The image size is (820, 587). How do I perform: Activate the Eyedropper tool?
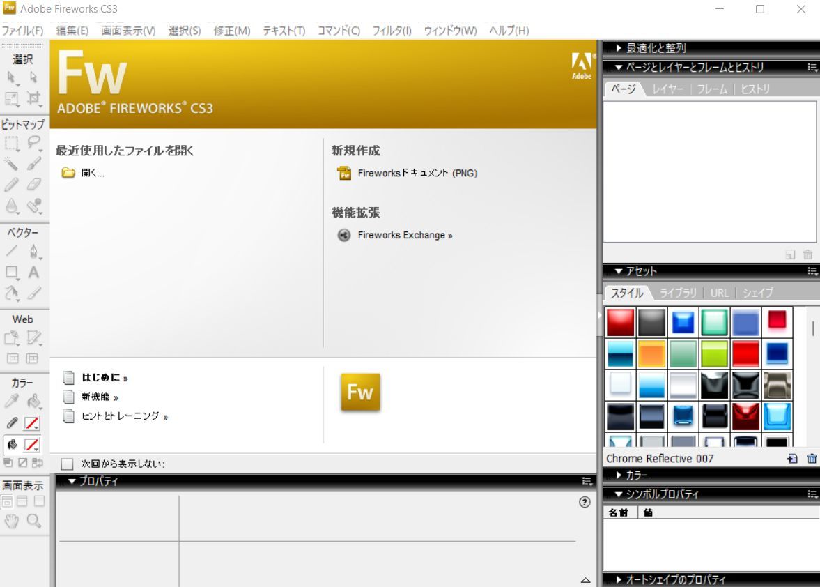click(12, 401)
